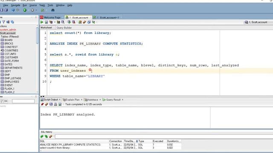The image size is (273, 153).
Task: Sort SQL History by the Executed column
Action: click(158, 141)
